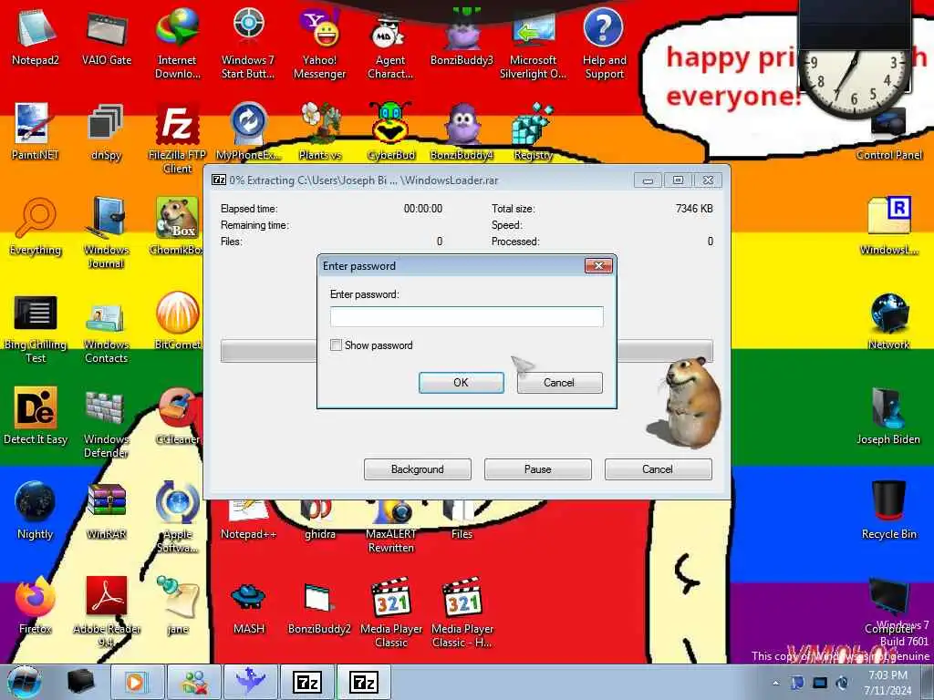Open Control Panel desktop icon
The image size is (934, 700).
[x=888, y=134]
